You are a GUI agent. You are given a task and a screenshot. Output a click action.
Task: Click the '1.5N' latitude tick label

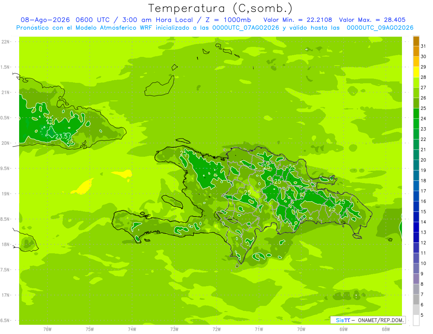[x=5, y=67]
